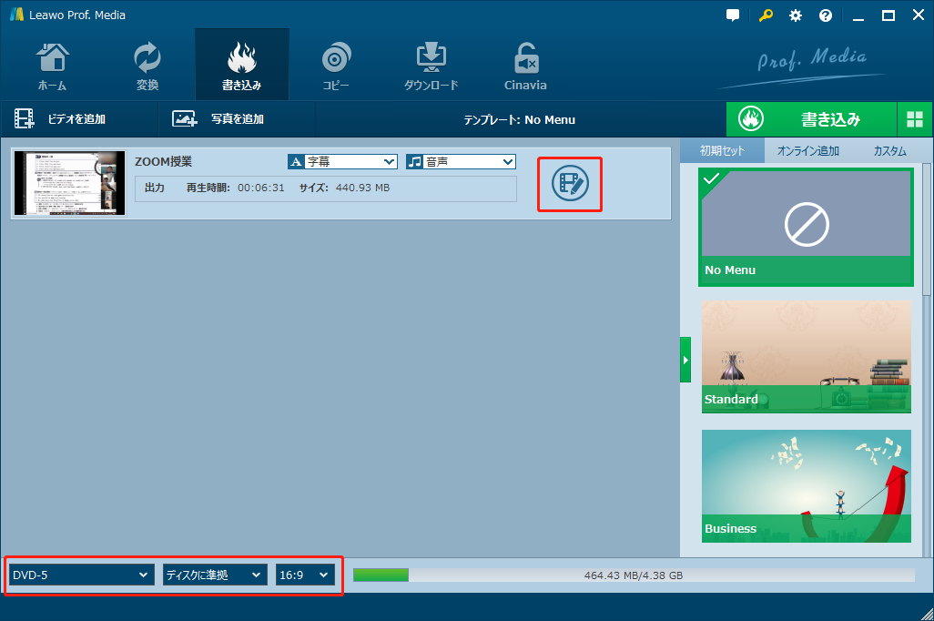Click the サイズ: 440.93 MB text
The width and height of the screenshot is (934, 621).
click(344, 188)
